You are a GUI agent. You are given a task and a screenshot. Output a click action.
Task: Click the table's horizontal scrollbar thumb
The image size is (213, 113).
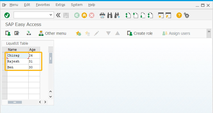(15, 102)
